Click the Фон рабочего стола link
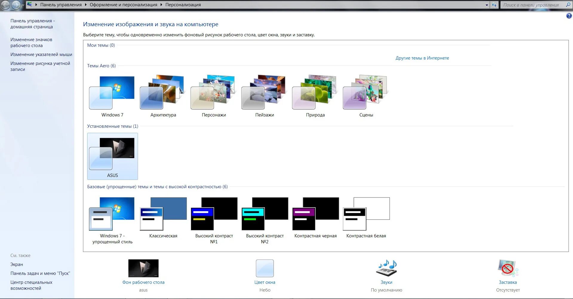 [x=143, y=282]
